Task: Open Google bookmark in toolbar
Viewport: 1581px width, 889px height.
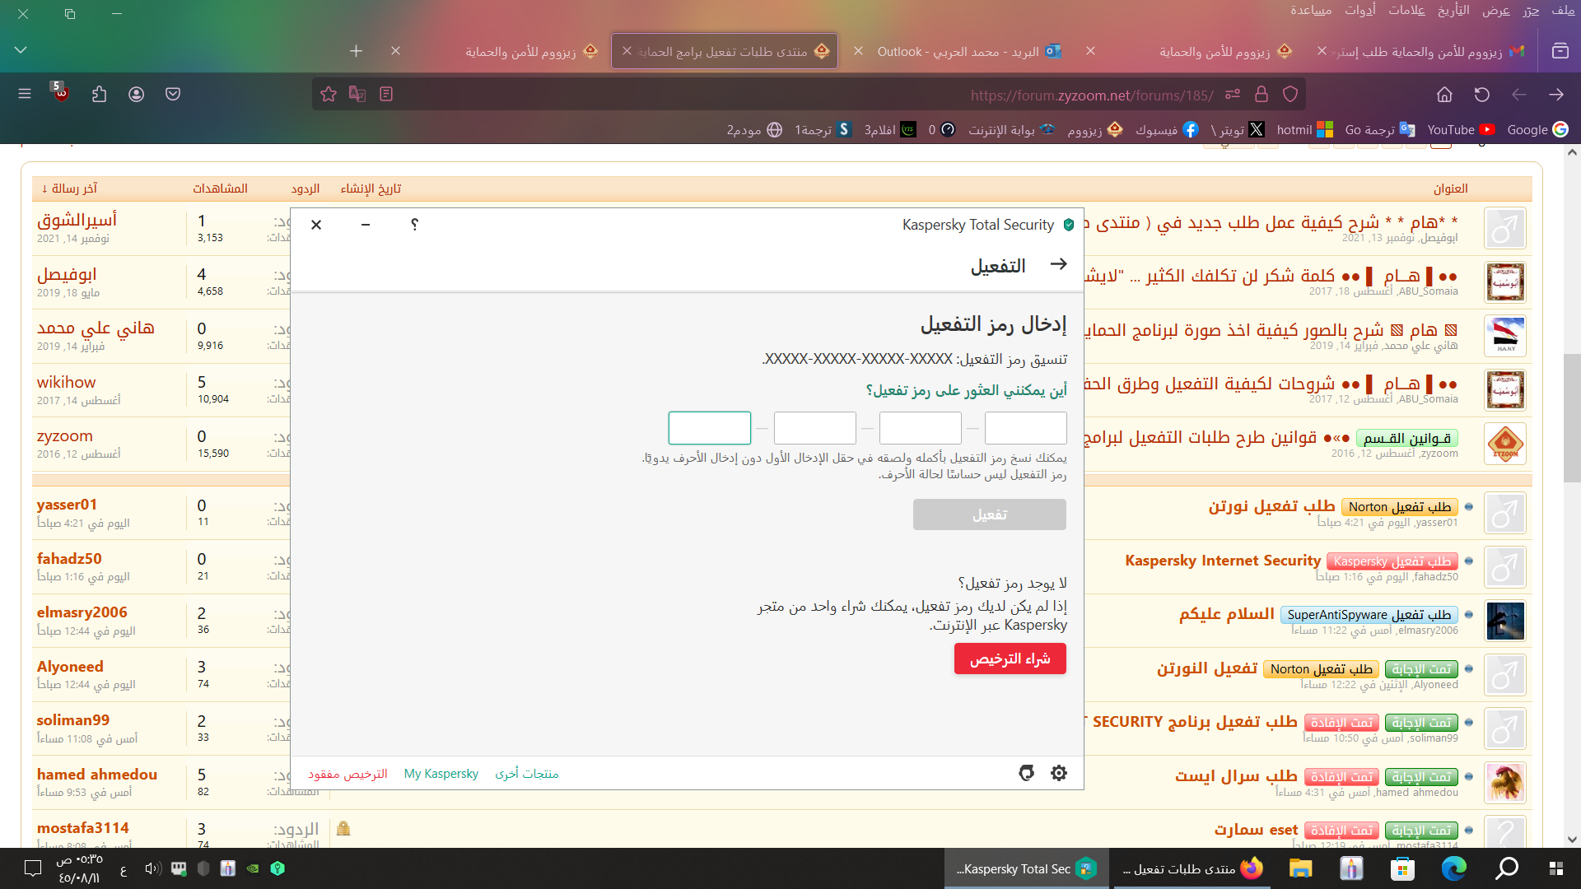Action: [1537, 129]
